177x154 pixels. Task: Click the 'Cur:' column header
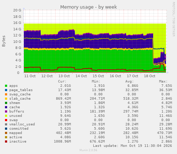click(x=62, y=81)
